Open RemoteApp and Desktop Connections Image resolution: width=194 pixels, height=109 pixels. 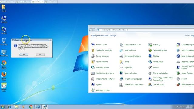160,79
